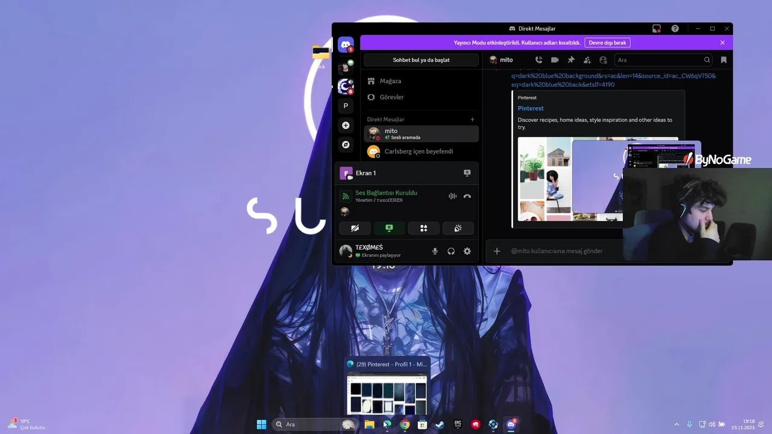
Task: Expand hidden system tray icons
Action: click(676, 424)
